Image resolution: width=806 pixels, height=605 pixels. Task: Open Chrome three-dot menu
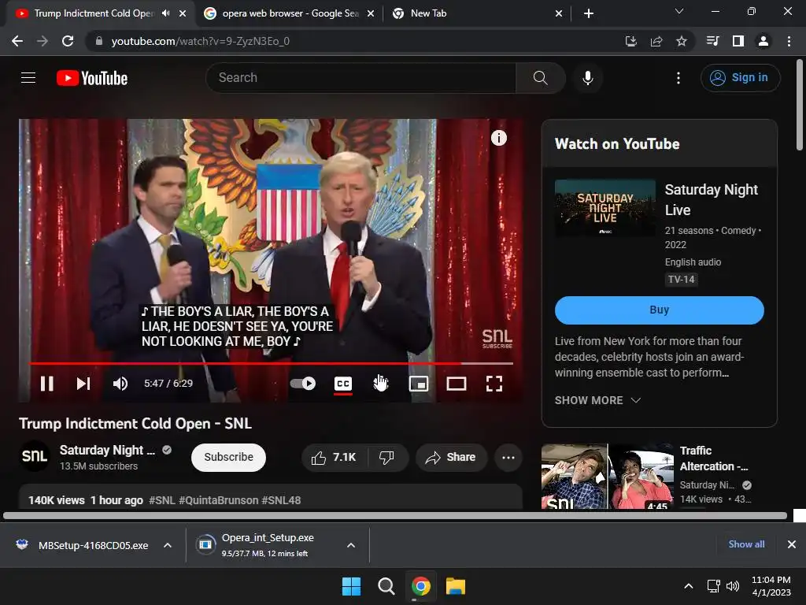pyautogui.click(x=789, y=41)
